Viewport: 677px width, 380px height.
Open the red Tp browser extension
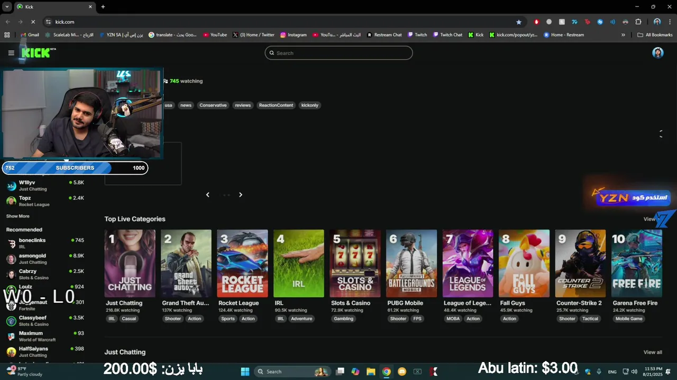(x=587, y=22)
